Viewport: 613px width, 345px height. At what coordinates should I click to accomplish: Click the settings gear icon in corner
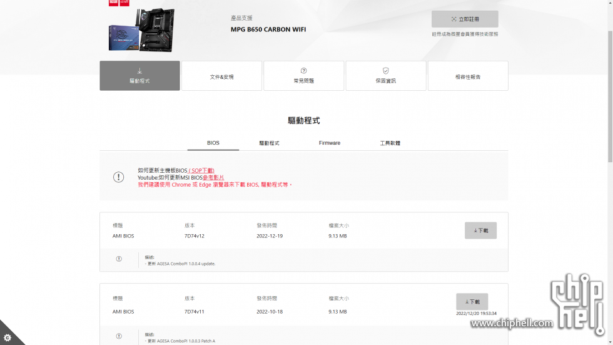pyautogui.click(x=8, y=337)
